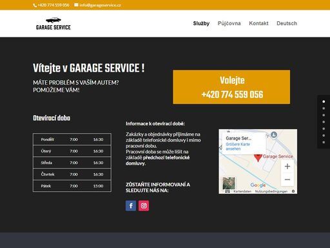Click the Pondělí row in hours table

72,139
